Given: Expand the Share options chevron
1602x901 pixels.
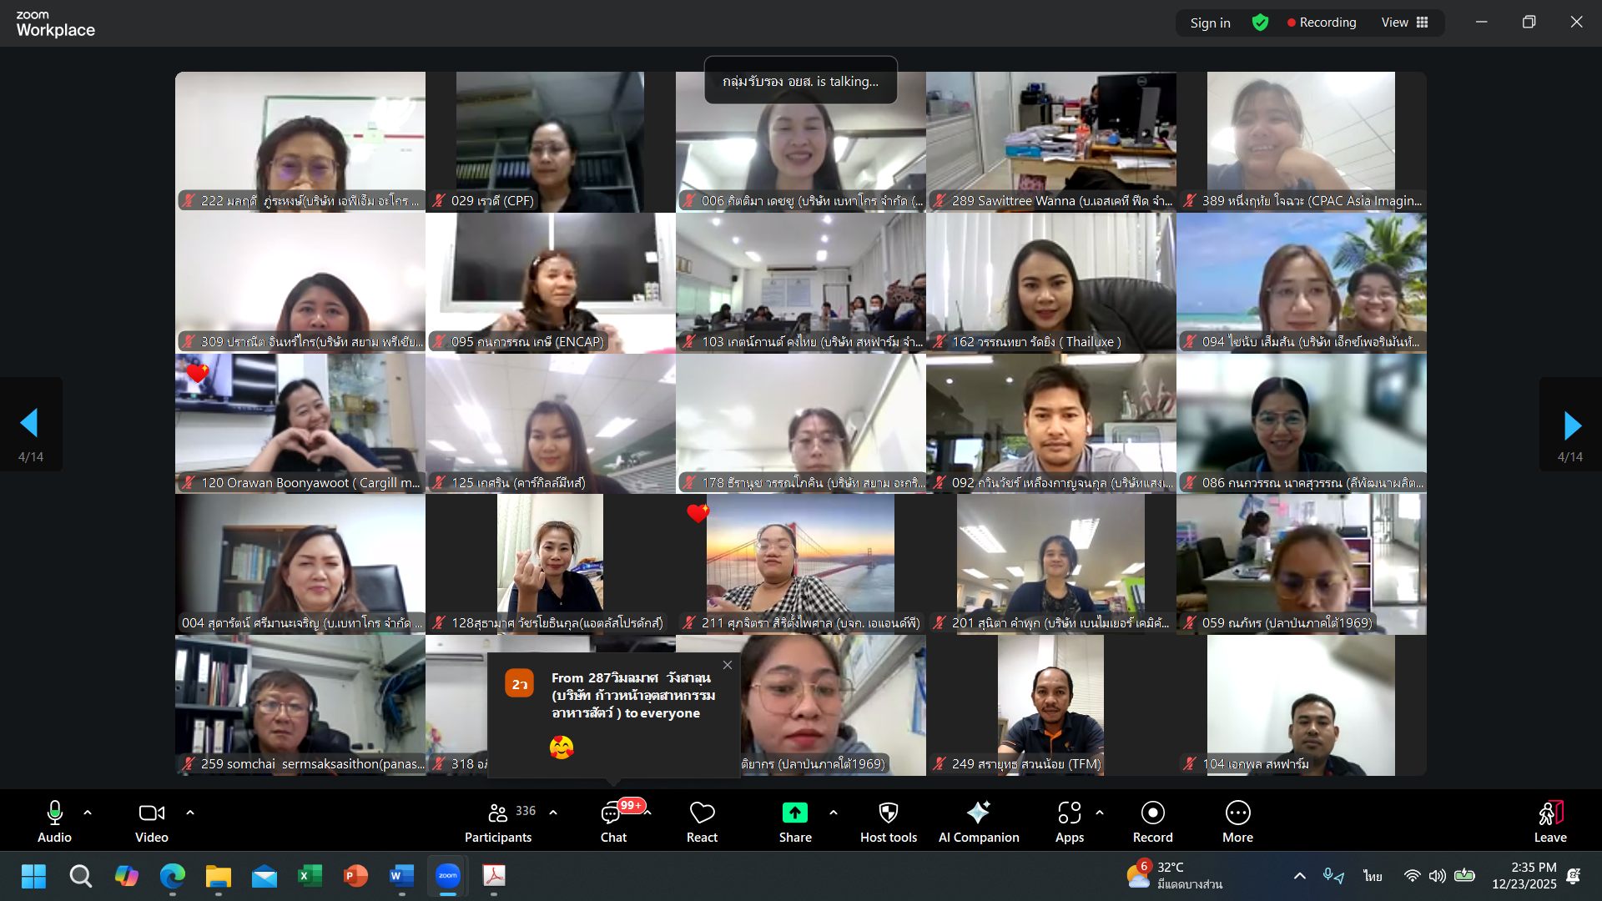Looking at the screenshot, I should [x=833, y=813].
